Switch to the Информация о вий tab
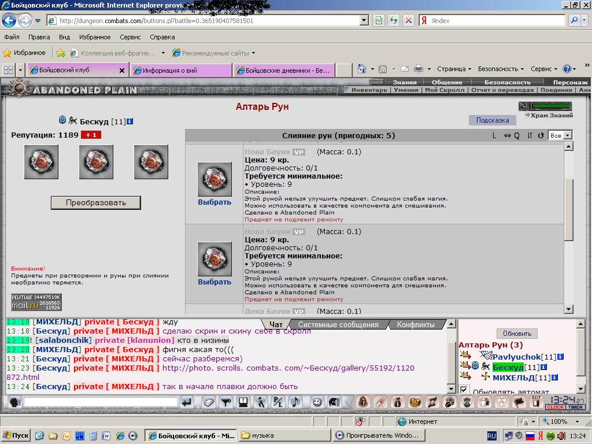Screen dimensions: 592x444 pyautogui.click(x=181, y=70)
